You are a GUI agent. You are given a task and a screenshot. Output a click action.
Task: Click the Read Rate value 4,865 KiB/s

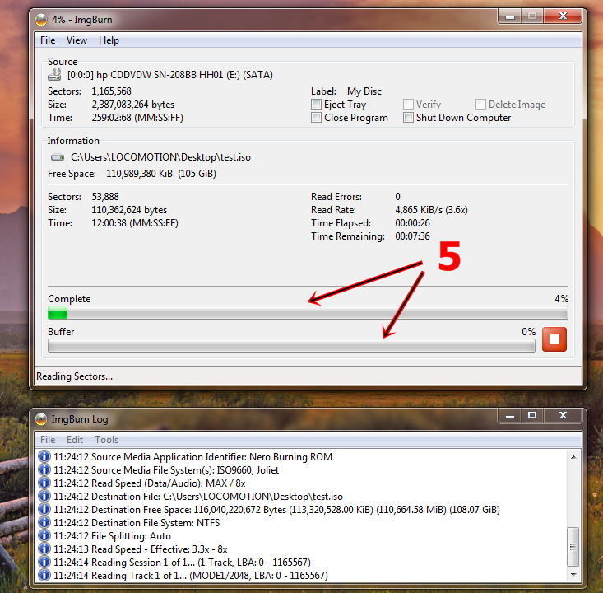432,210
